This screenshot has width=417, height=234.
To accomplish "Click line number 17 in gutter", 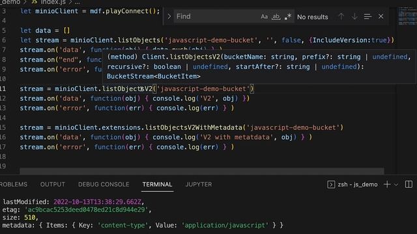I will (3, 147).
